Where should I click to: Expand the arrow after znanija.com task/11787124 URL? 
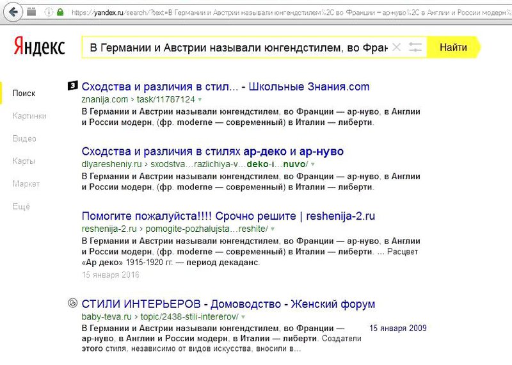(200, 100)
